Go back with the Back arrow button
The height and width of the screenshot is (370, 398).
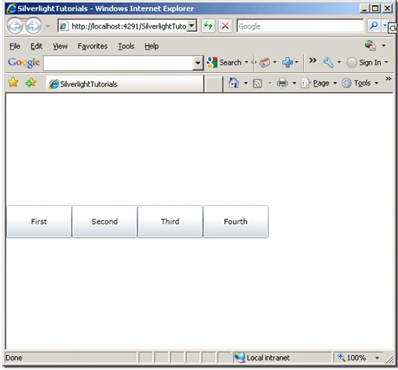pyautogui.click(x=15, y=26)
